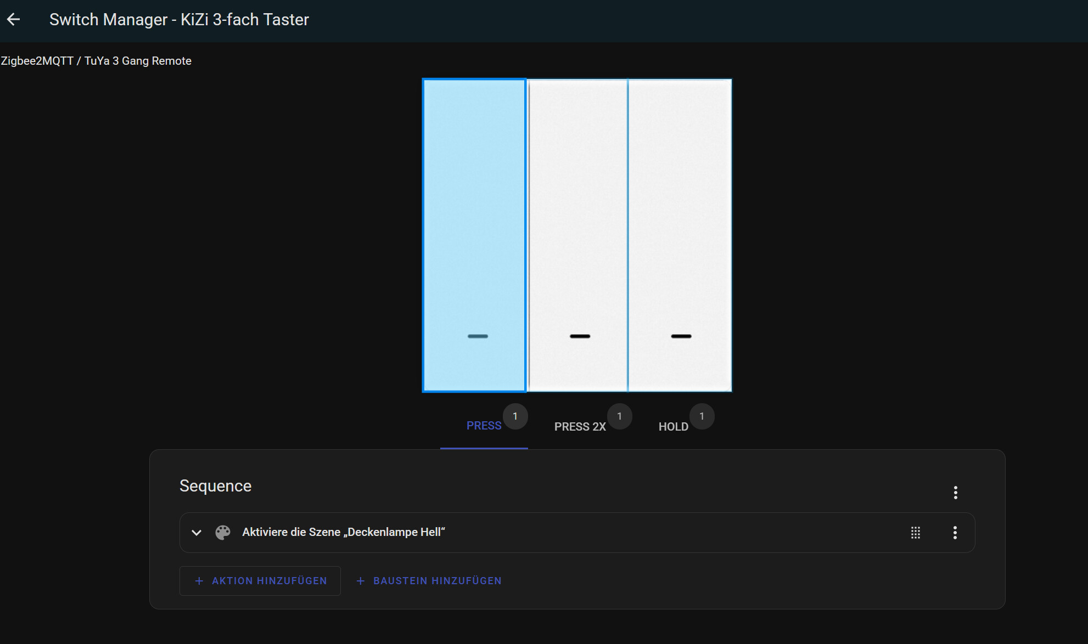The height and width of the screenshot is (644, 1088).
Task: Select the middle switch button
Action: click(x=577, y=235)
